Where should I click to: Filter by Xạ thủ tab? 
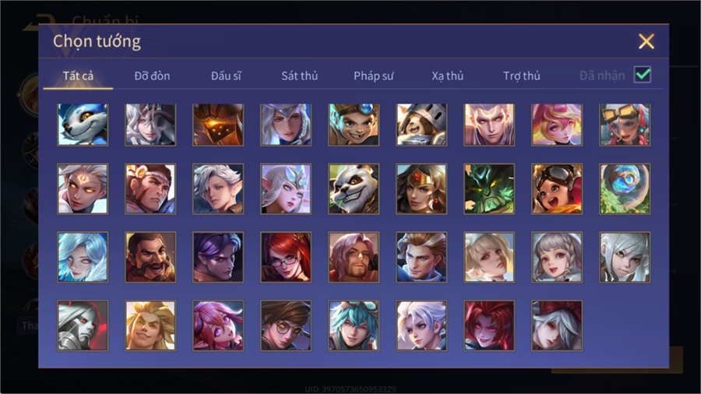point(448,76)
